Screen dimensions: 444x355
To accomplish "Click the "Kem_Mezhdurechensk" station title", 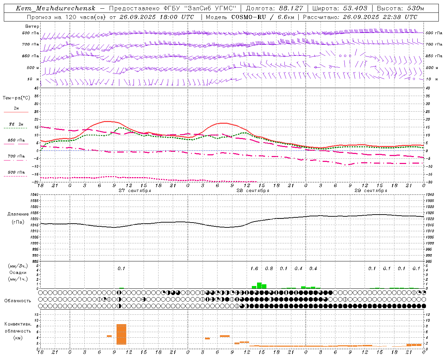I will [x=55, y=8].
